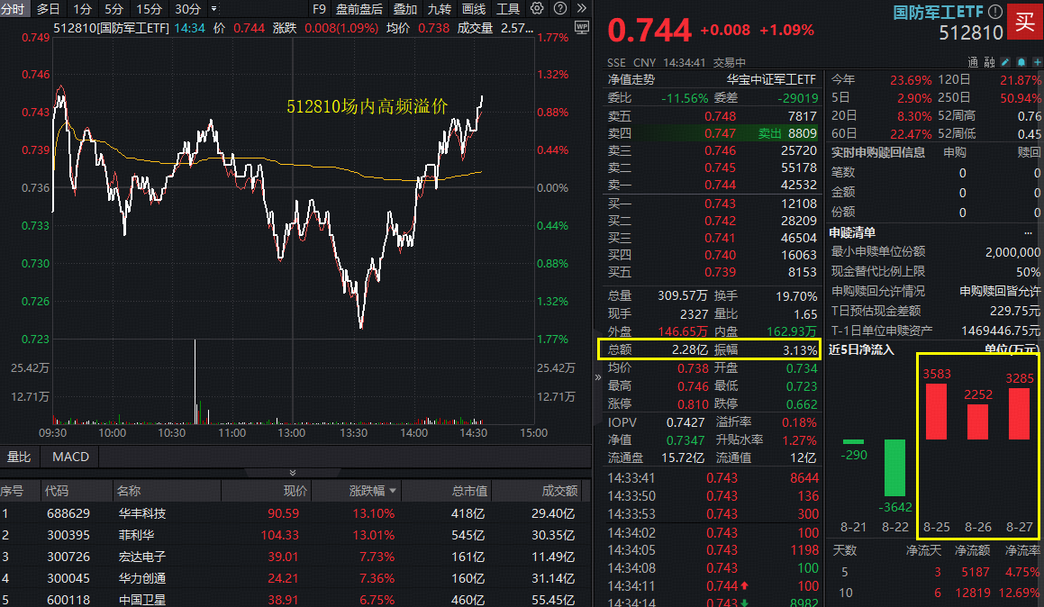Click the info icon beside 国防军工ETF
The image size is (1044, 607).
pyautogui.click(x=995, y=11)
